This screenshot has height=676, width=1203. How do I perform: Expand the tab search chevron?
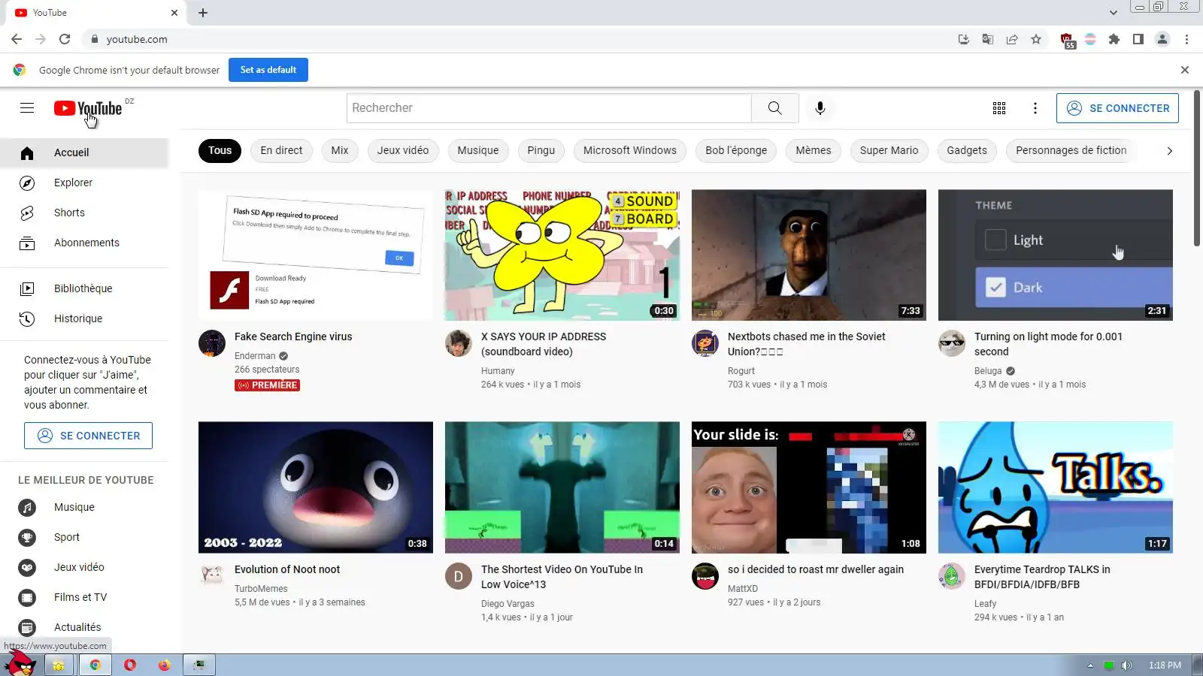[x=1114, y=13]
